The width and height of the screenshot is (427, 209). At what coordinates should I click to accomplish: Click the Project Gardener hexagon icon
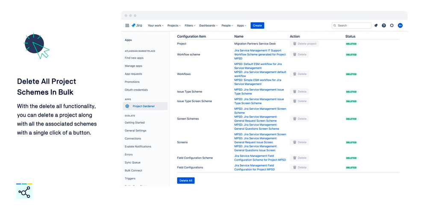coord(127,106)
